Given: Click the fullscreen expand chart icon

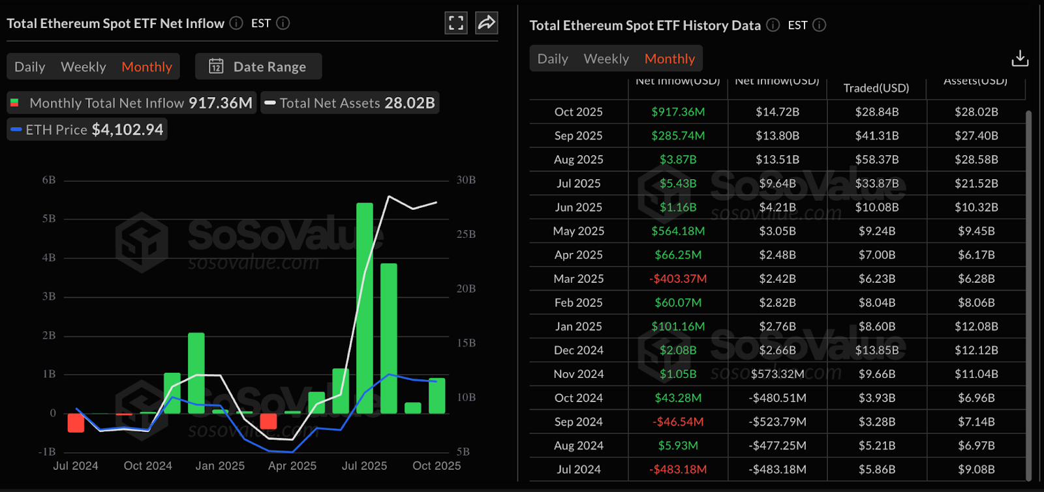Looking at the screenshot, I should [456, 23].
